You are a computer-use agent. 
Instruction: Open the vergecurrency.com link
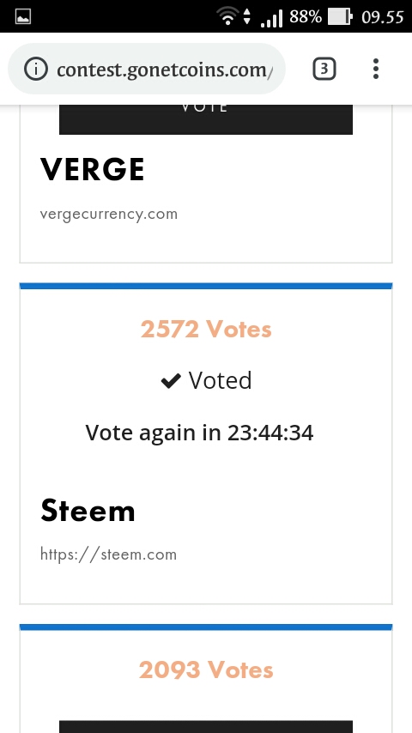[108, 214]
